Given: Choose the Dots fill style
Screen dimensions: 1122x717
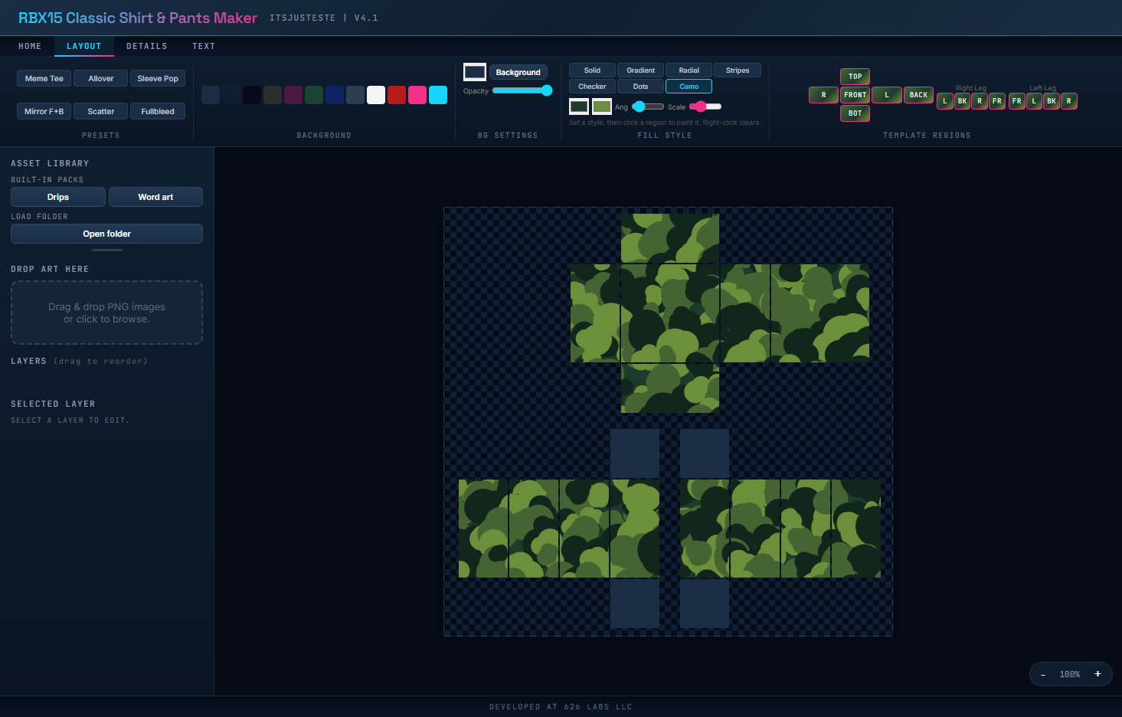Looking at the screenshot, I should [640, 87].
